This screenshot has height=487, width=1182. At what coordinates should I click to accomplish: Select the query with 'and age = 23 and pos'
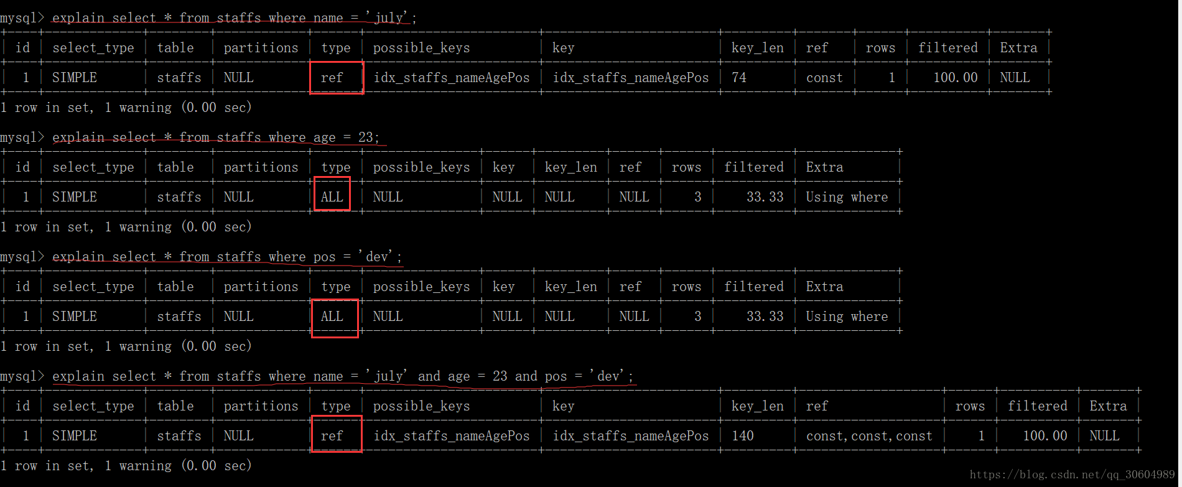tap(342, 376)
